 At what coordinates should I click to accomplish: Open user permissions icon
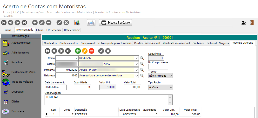(244, 23)
